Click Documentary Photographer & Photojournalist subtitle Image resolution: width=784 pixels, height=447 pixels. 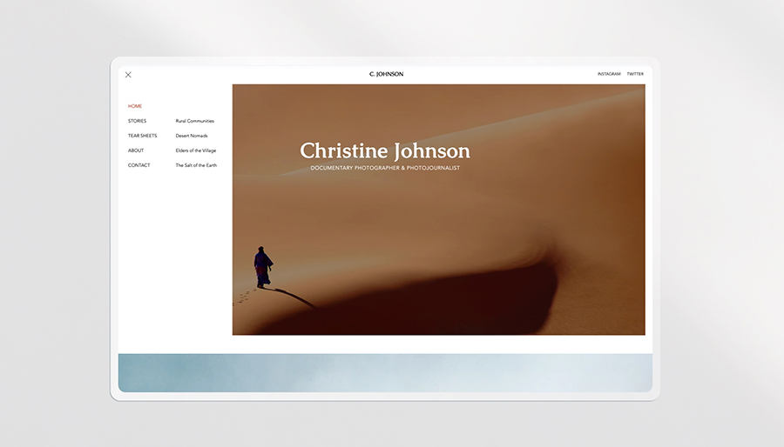385,168
